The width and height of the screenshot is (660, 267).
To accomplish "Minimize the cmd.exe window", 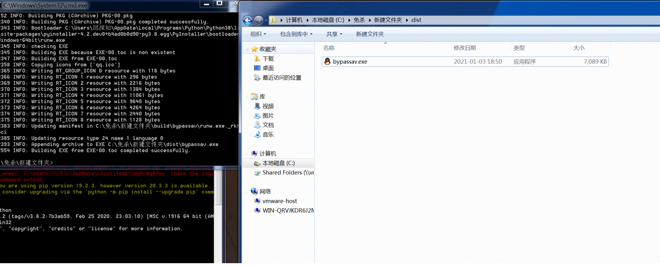I will 206,4.
